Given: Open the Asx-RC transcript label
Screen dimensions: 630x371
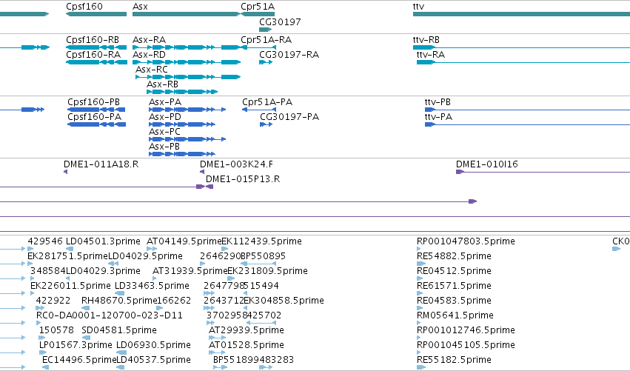Looking at the screenshot, I should coord(152,70).
